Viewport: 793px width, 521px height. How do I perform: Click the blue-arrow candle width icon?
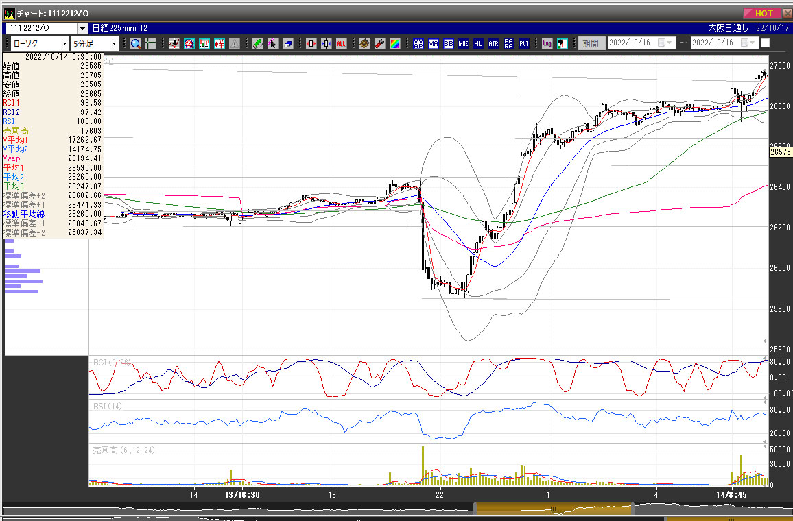tap(327, 44)
